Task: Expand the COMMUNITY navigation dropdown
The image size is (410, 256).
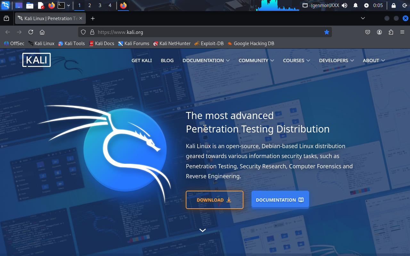Action: [256, 60]
